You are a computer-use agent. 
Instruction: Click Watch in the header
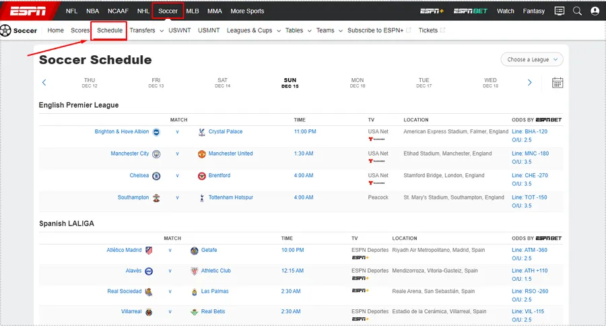(505, 11)
